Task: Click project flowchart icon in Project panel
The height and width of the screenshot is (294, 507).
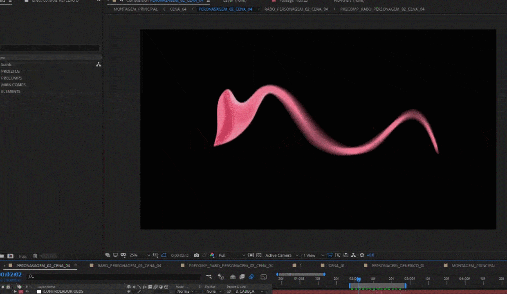Action: (x=99, y=65)
